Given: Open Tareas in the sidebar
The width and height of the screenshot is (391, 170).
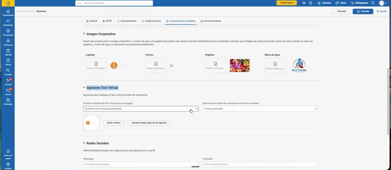Looking at the screenshot, I should [x=8, y=62].
